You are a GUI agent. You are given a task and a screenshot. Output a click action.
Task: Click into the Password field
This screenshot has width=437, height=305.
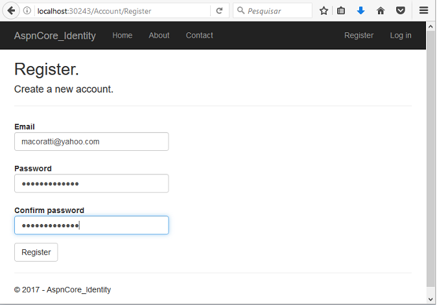pos(91,183)
